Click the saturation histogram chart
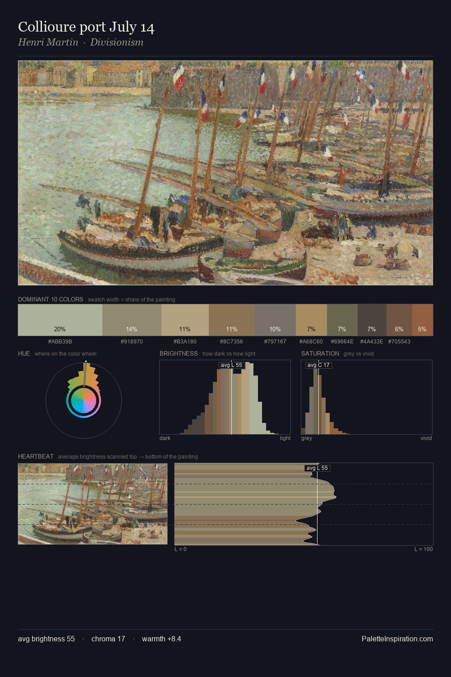The height and width of the screenshot is (677, 451). (x=367, y=397)
